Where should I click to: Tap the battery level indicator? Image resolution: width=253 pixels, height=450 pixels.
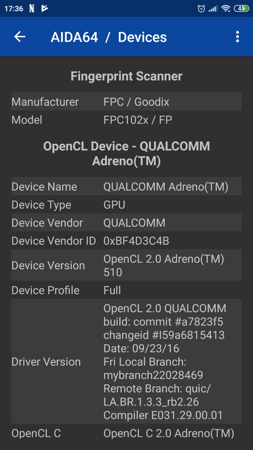point(241,8)
